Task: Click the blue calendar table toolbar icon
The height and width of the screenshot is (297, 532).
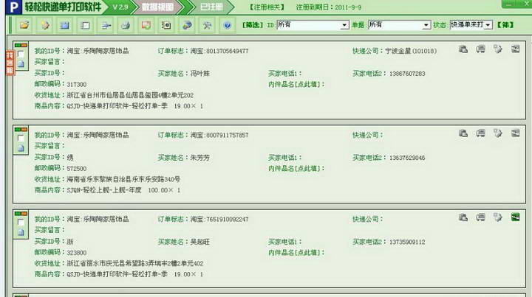Action: pyautogui.click(x=65, y=25)
